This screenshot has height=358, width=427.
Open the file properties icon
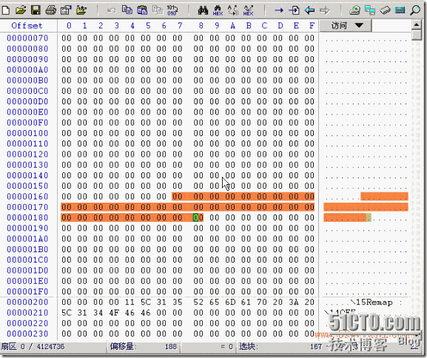point(66,10)
